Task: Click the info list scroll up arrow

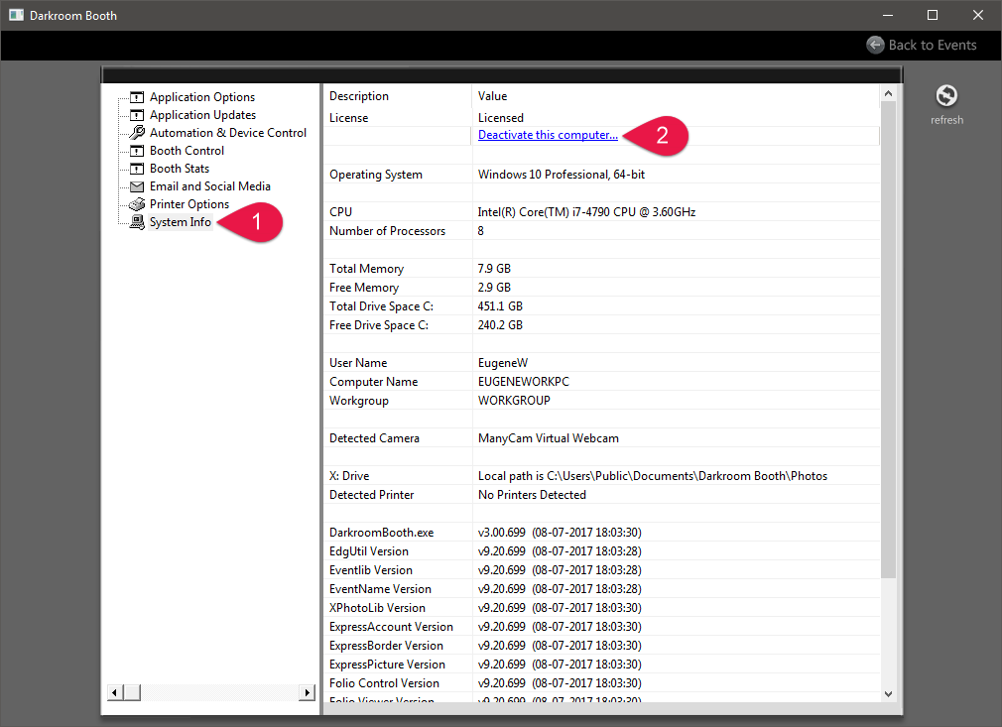Action: [x=888, y=93]
